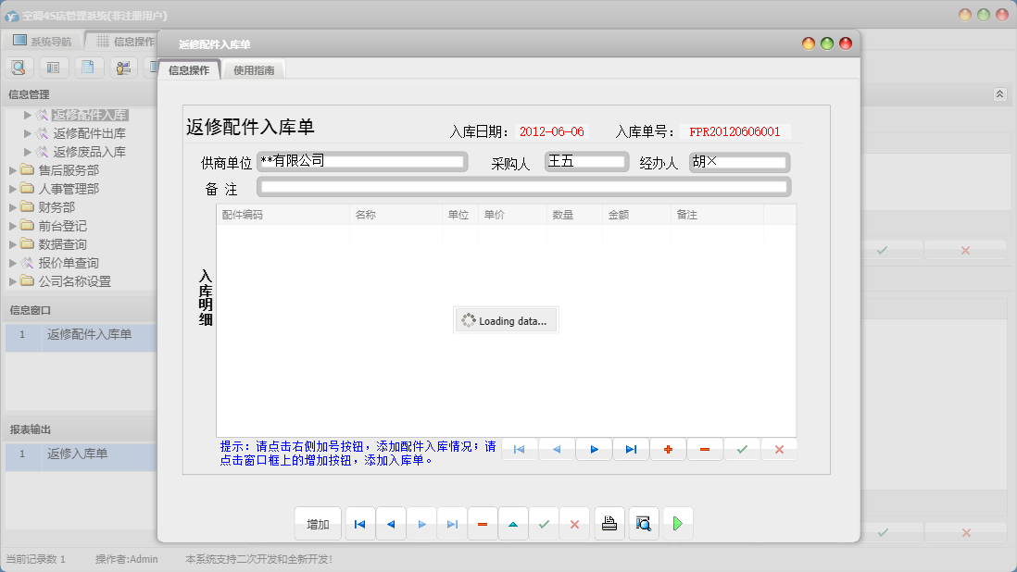Collapse the panel using top-right double chevron

pos(998,93)
